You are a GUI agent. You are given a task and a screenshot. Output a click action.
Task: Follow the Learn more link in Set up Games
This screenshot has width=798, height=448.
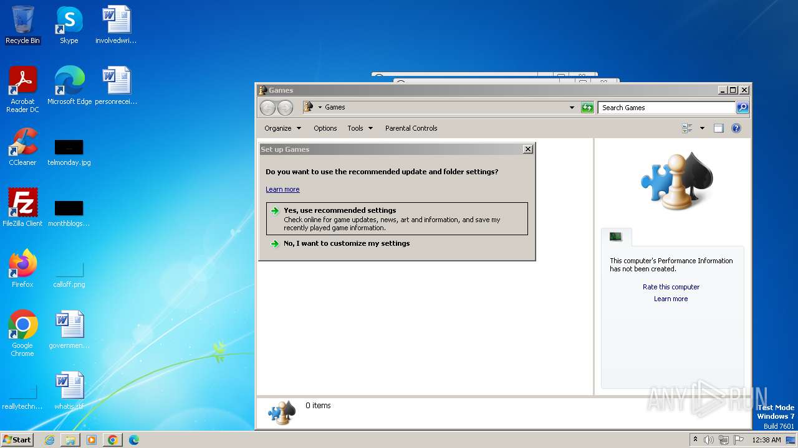tap(282, 189)
